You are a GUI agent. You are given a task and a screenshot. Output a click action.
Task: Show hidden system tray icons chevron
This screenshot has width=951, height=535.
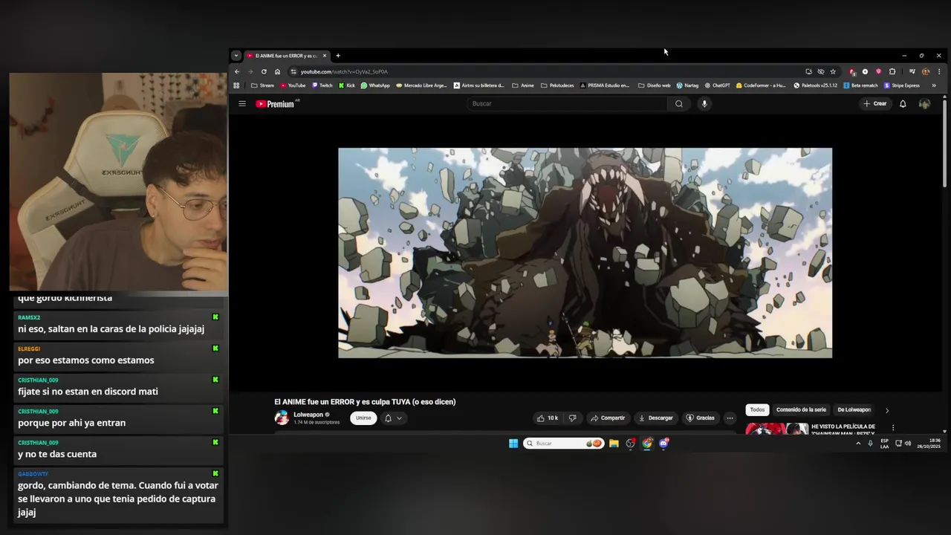point(858,444)
